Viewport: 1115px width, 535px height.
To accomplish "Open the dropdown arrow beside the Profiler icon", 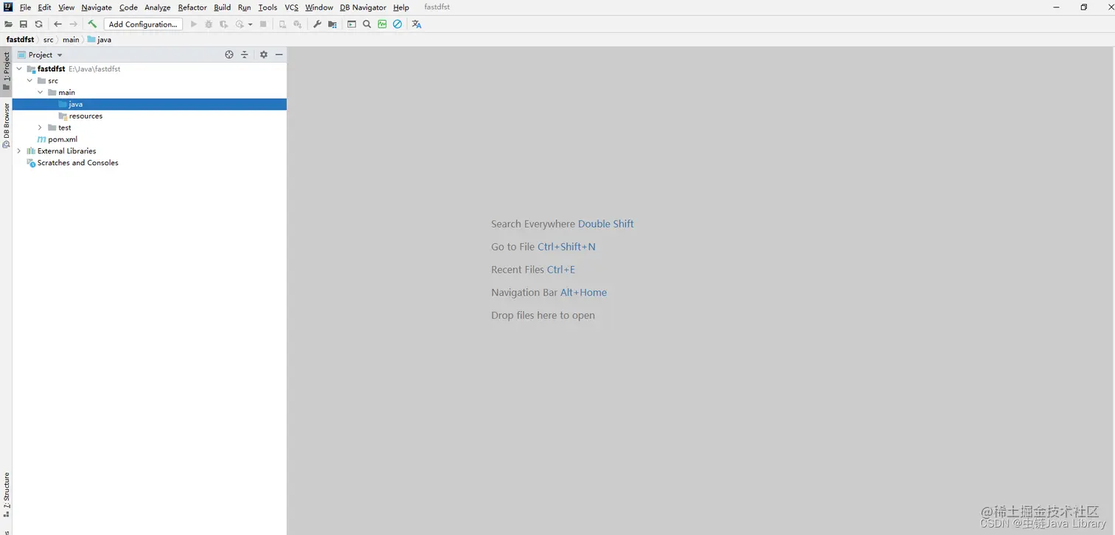I will click(250, 24).
